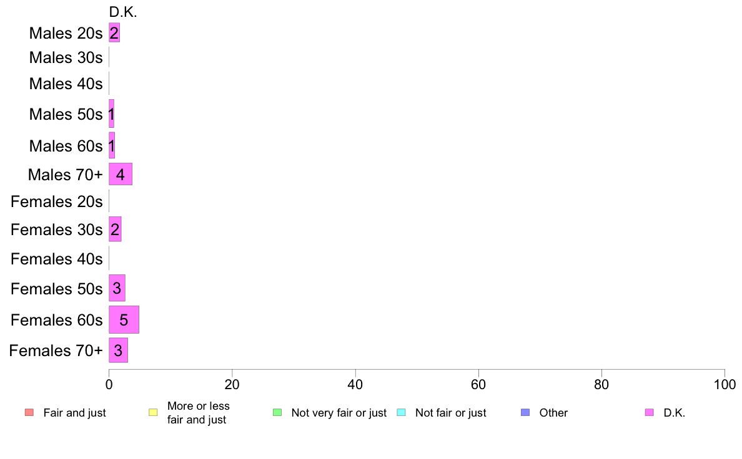This screenshot has width=742, height=459.
Task: Select the magenta D.K. legend swatch
Action: click(649, 413)
